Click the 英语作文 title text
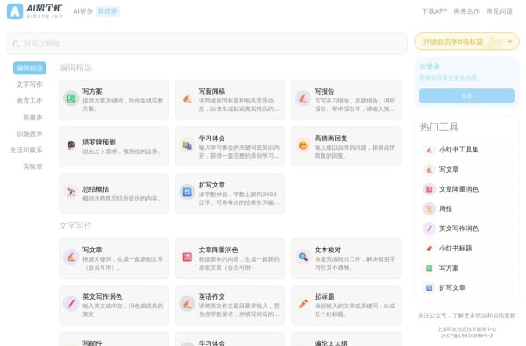Screen dimensions: 526x346 point(211,297)
